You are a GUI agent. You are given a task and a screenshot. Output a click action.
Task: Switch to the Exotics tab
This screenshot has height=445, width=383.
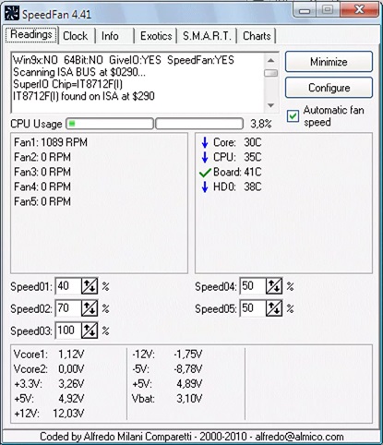click(156, 36)
